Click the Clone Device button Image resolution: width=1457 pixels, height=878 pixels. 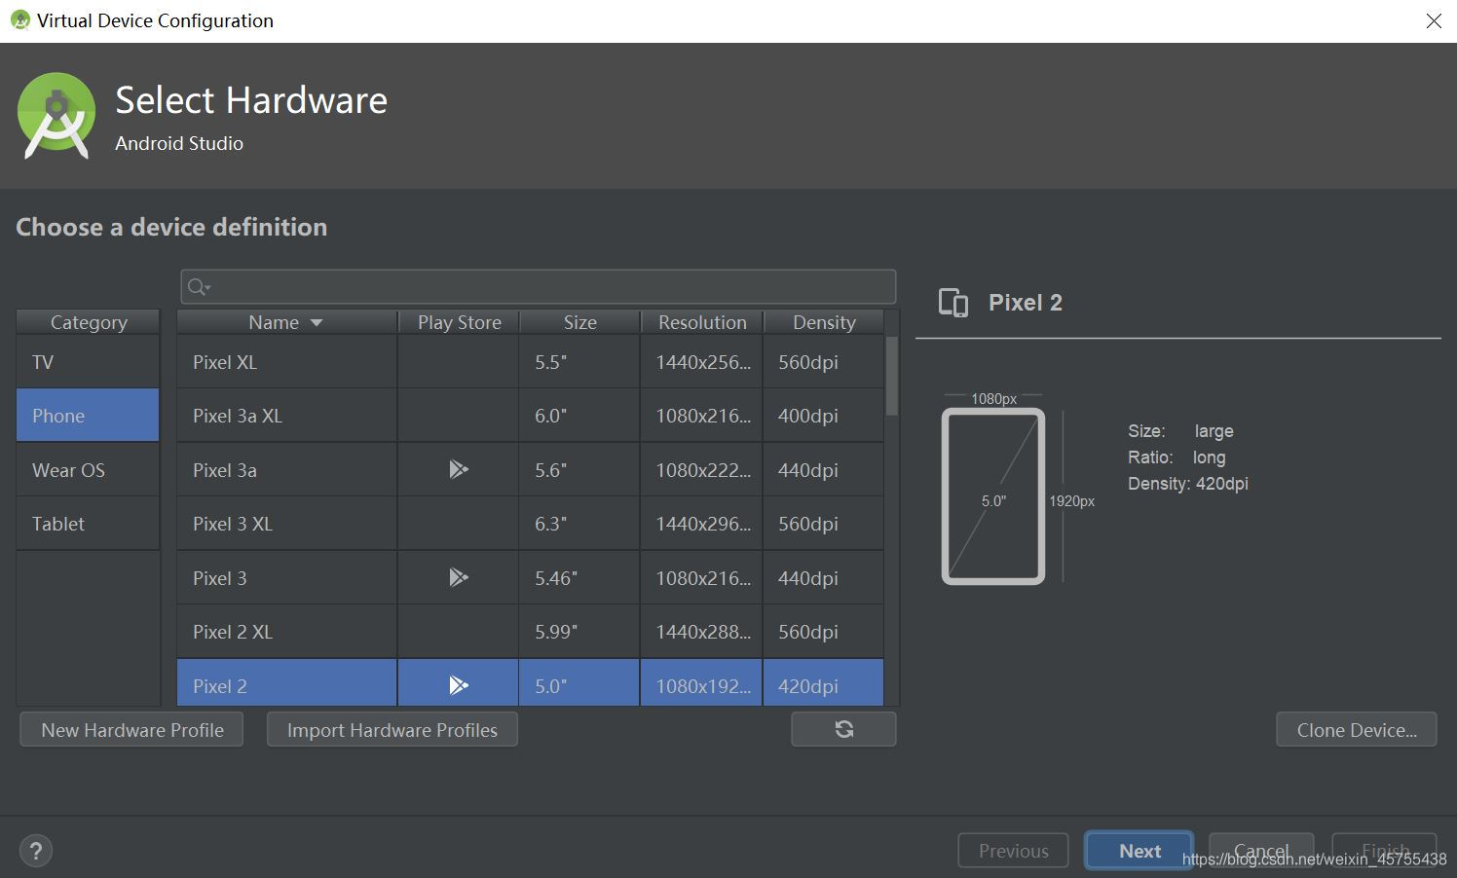click(x=1357, y=730)
